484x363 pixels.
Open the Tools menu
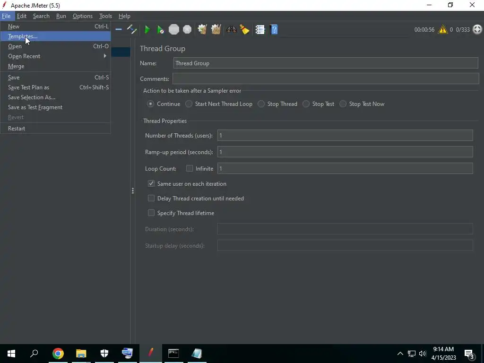[x=105, y=16]
